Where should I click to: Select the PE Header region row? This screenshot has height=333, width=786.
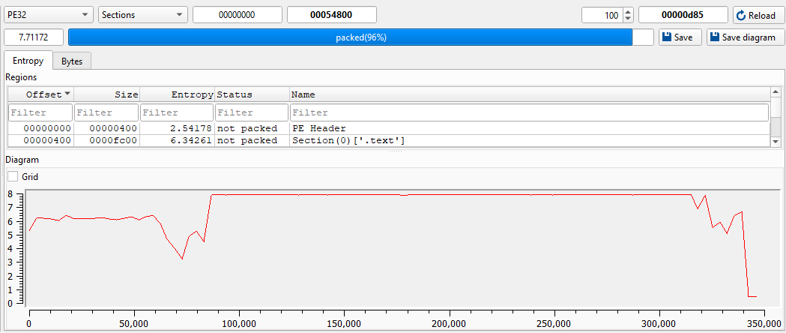(318, 128)
